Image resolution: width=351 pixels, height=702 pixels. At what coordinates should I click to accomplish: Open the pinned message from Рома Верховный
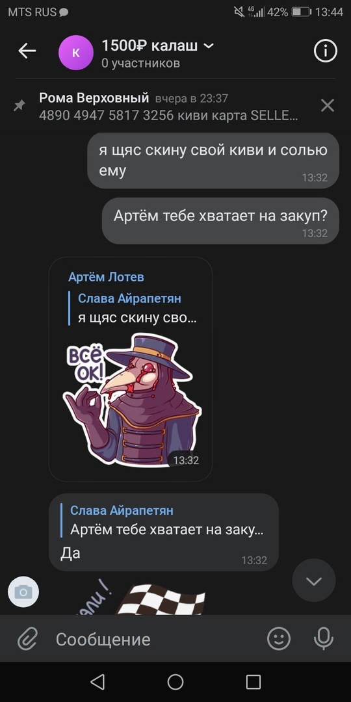click(x=168, y=107)
